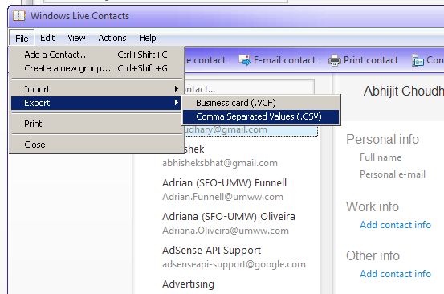Click the Abhijit Choudh contact name header
Viewport: 444px width, 294px height.
tap(404, 92)
